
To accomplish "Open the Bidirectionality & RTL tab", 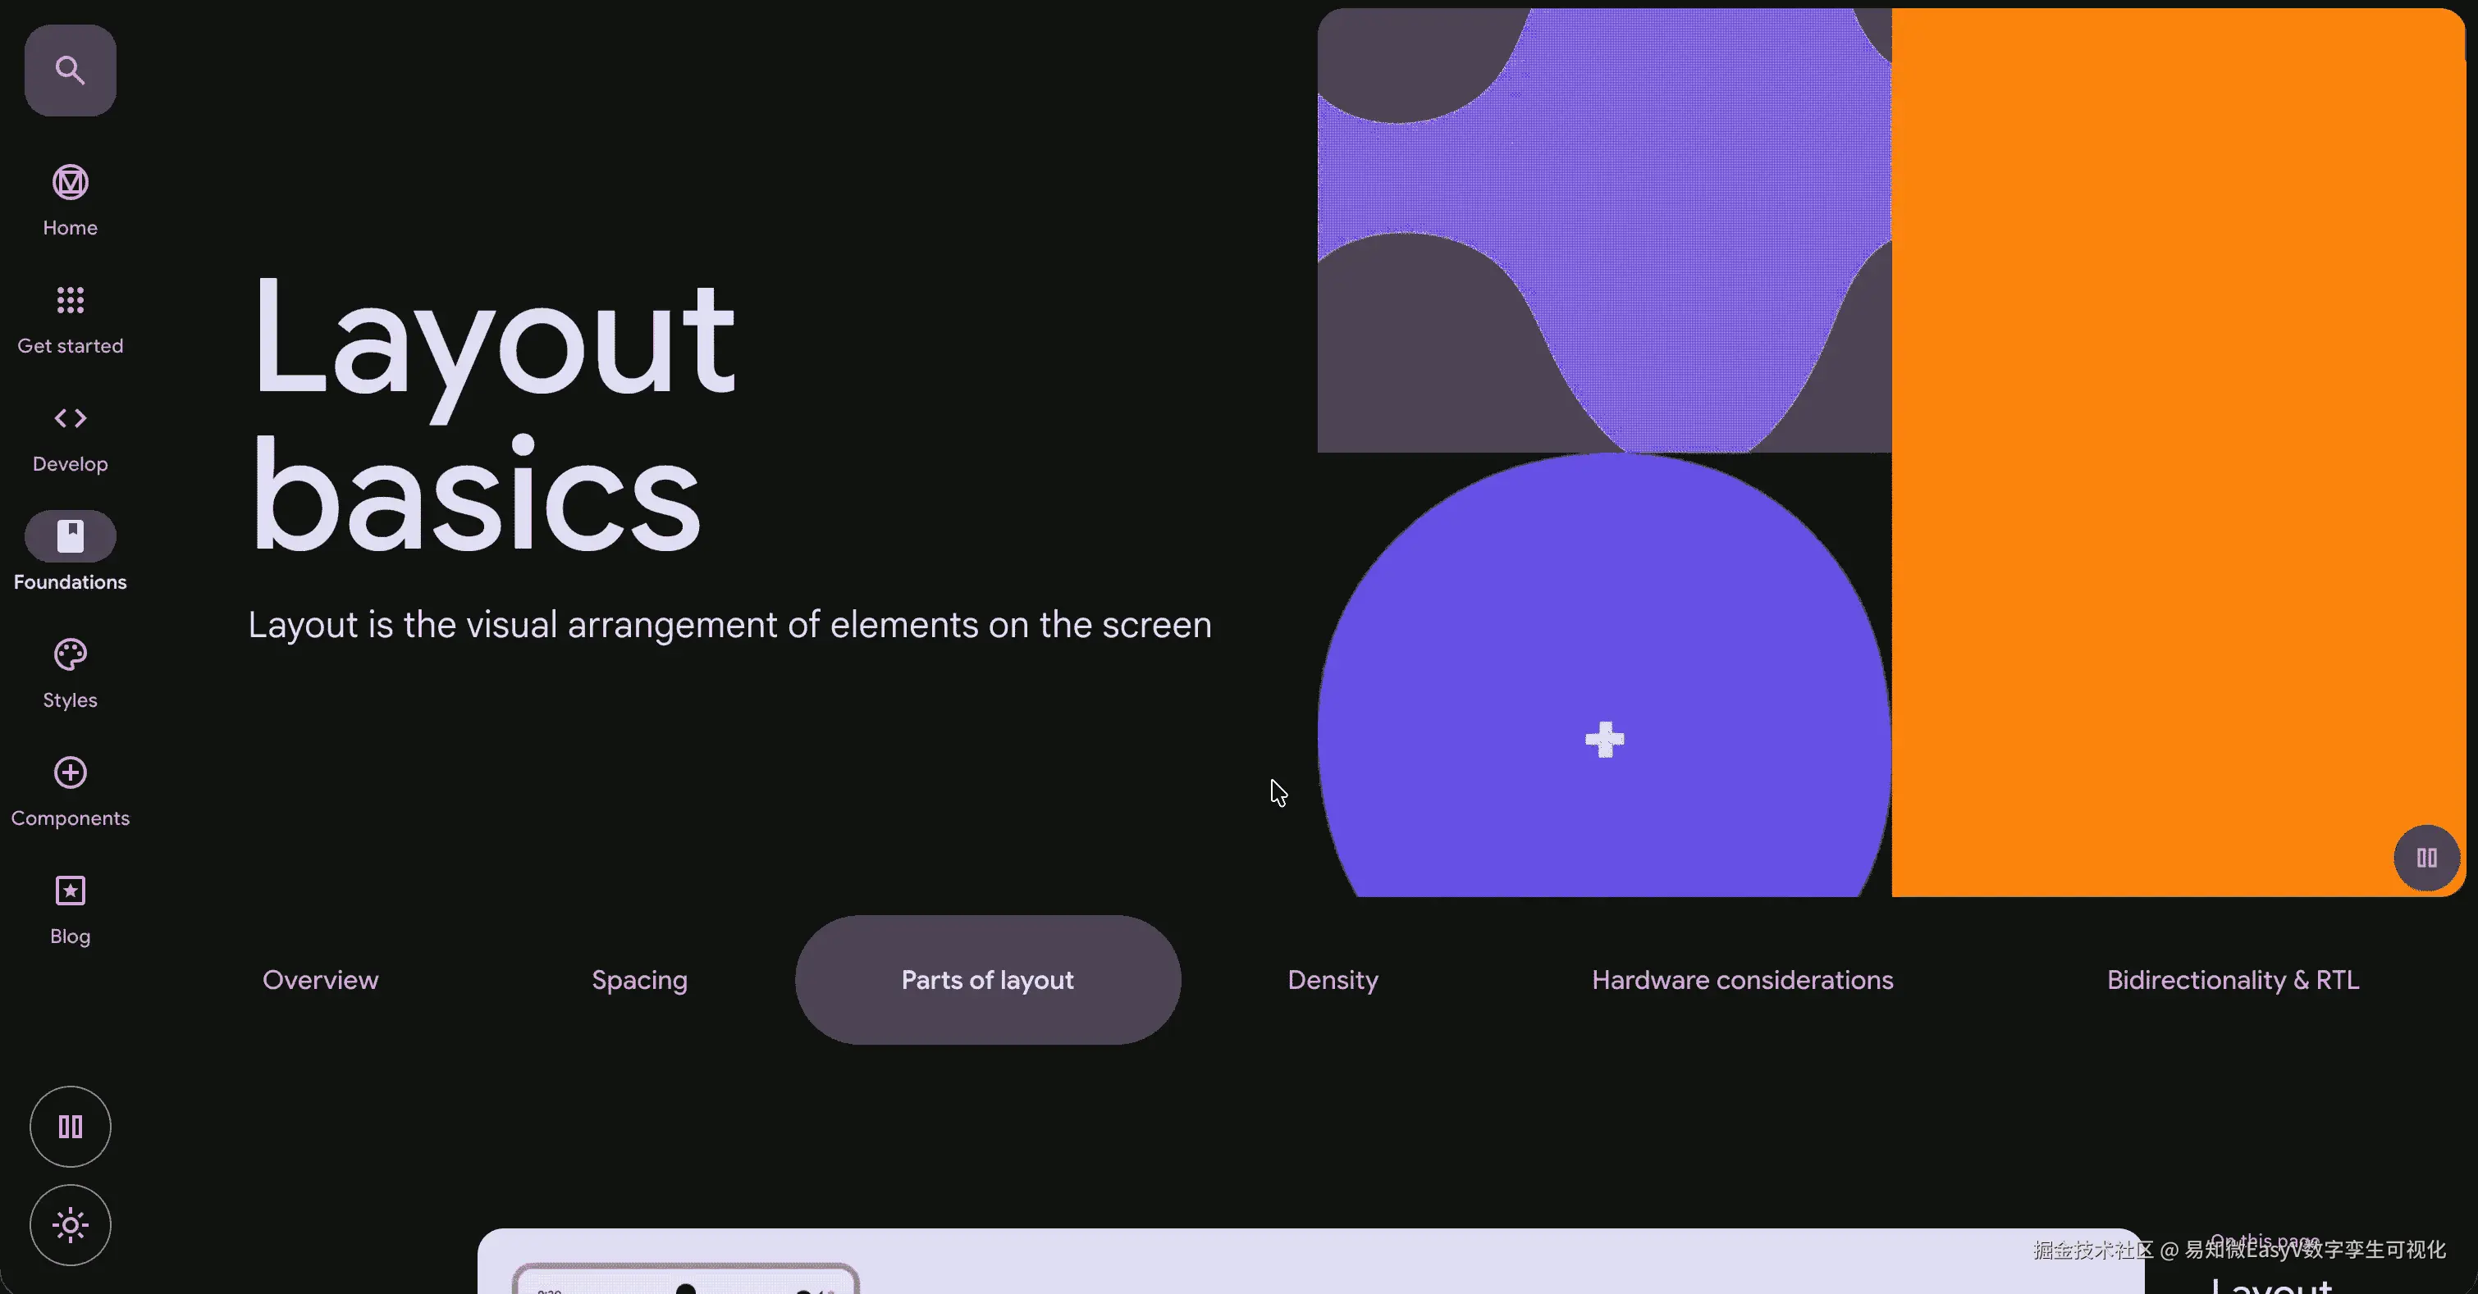I will pyautogui.click(x=2233, y=981).
